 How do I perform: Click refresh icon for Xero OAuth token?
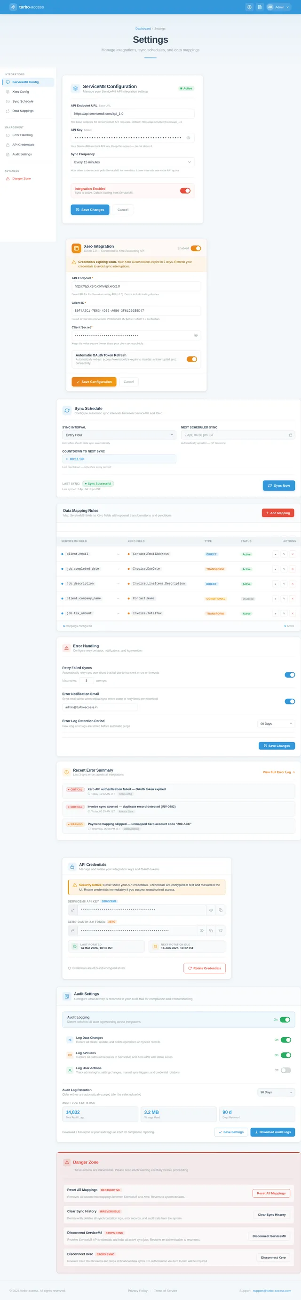(220, 930)
